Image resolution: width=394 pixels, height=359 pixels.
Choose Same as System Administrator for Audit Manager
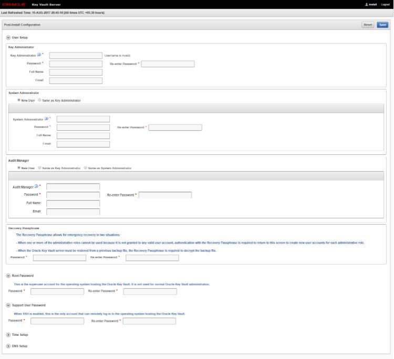(86, 168)
